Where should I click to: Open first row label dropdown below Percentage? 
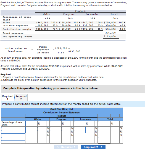tap(13, 128)
